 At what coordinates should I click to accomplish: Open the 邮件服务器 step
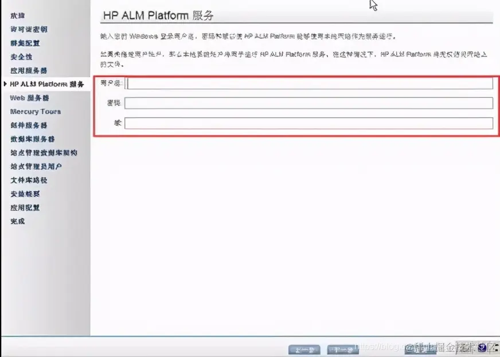[x=29, y=125]
